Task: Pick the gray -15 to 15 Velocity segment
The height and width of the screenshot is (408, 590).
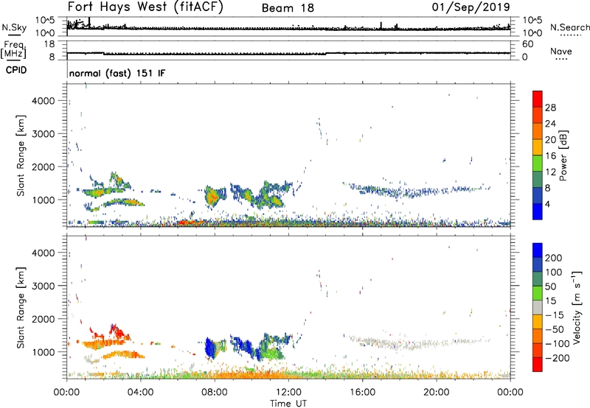Action: coord(538,308)
